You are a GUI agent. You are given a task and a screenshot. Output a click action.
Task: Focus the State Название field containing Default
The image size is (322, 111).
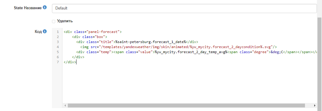pos(184,8)
